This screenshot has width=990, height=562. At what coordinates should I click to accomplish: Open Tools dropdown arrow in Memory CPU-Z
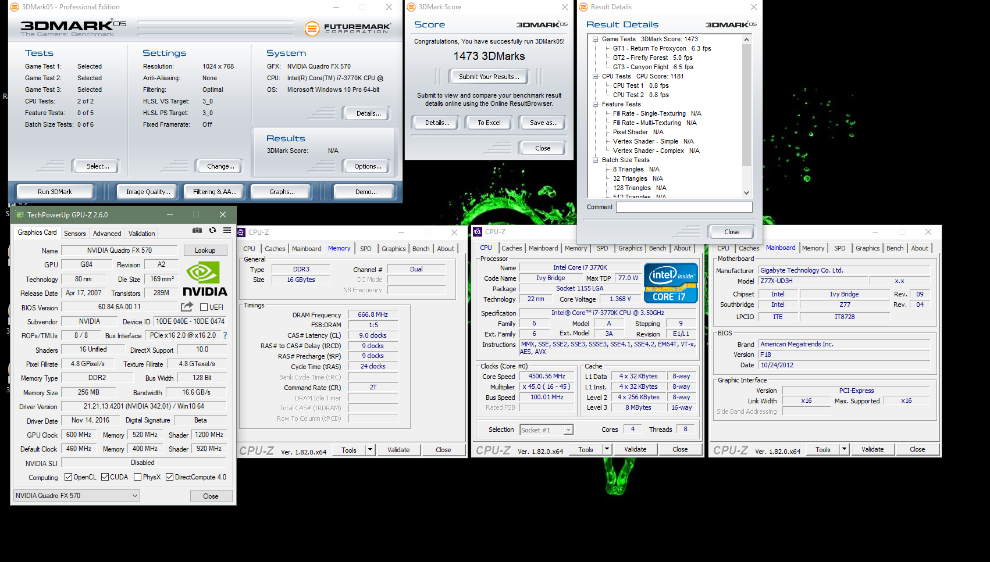coord(370,450)
